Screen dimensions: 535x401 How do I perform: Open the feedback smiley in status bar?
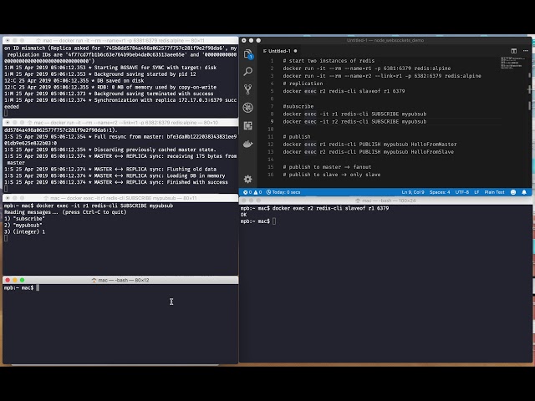[513, 192]
